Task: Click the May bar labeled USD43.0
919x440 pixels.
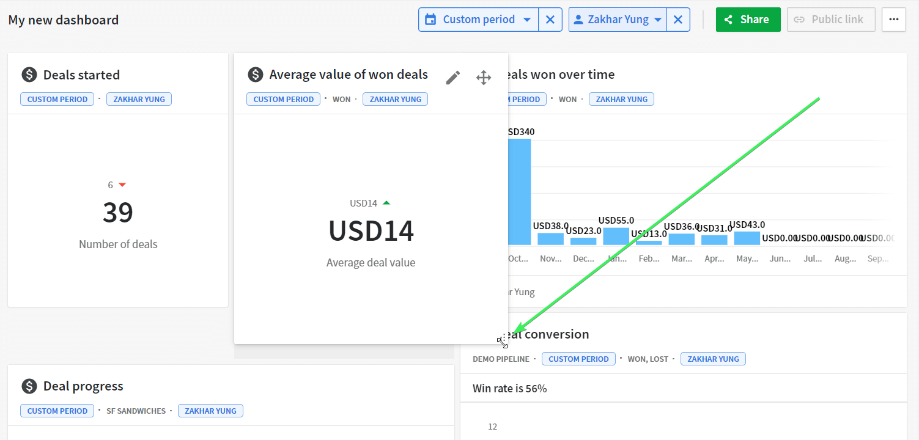Action: [x=747, y=238]
